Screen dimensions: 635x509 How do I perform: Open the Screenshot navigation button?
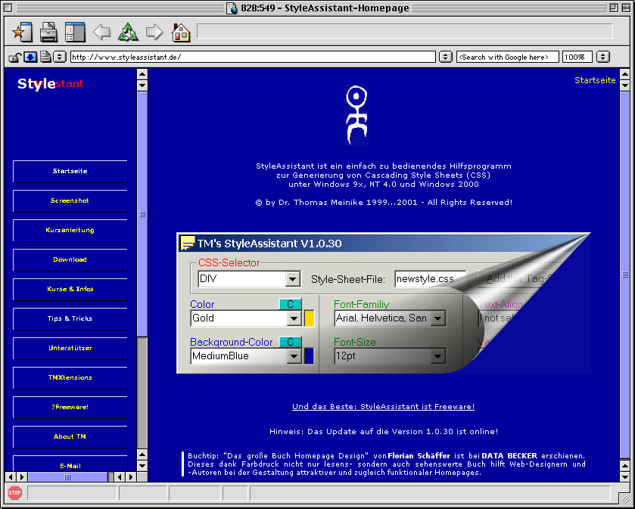(x=70, y=200)
